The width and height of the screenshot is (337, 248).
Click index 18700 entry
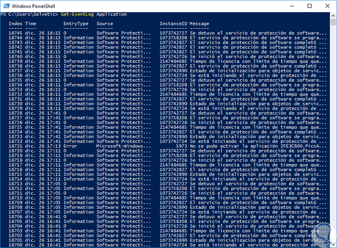pyautogui.click(x=15, y=245)
